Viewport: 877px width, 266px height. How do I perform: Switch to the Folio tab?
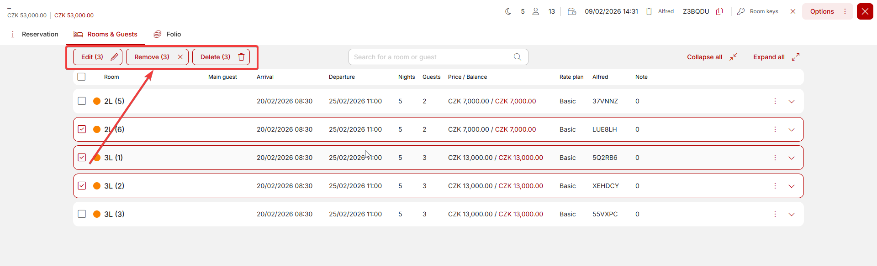coord(168,34)
